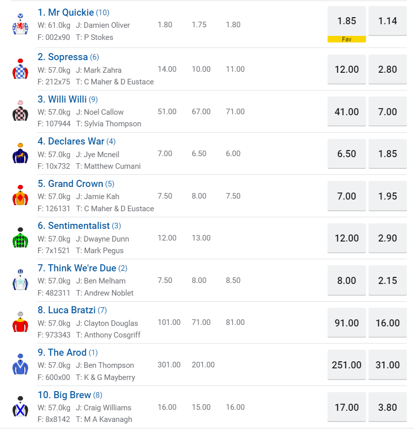Click Think We're Due's white silks icon
This screenshot has width=414, height=429.
coord(20,280)
